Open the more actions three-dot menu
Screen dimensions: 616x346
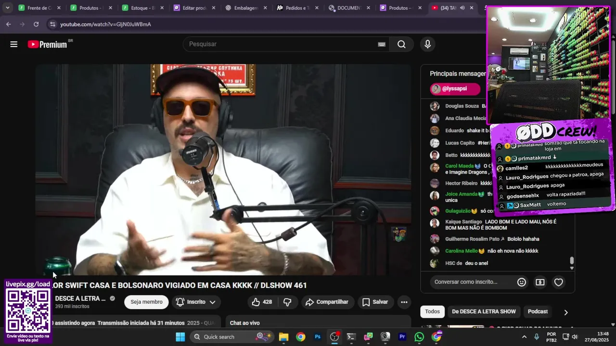click(x=404, y=302)
